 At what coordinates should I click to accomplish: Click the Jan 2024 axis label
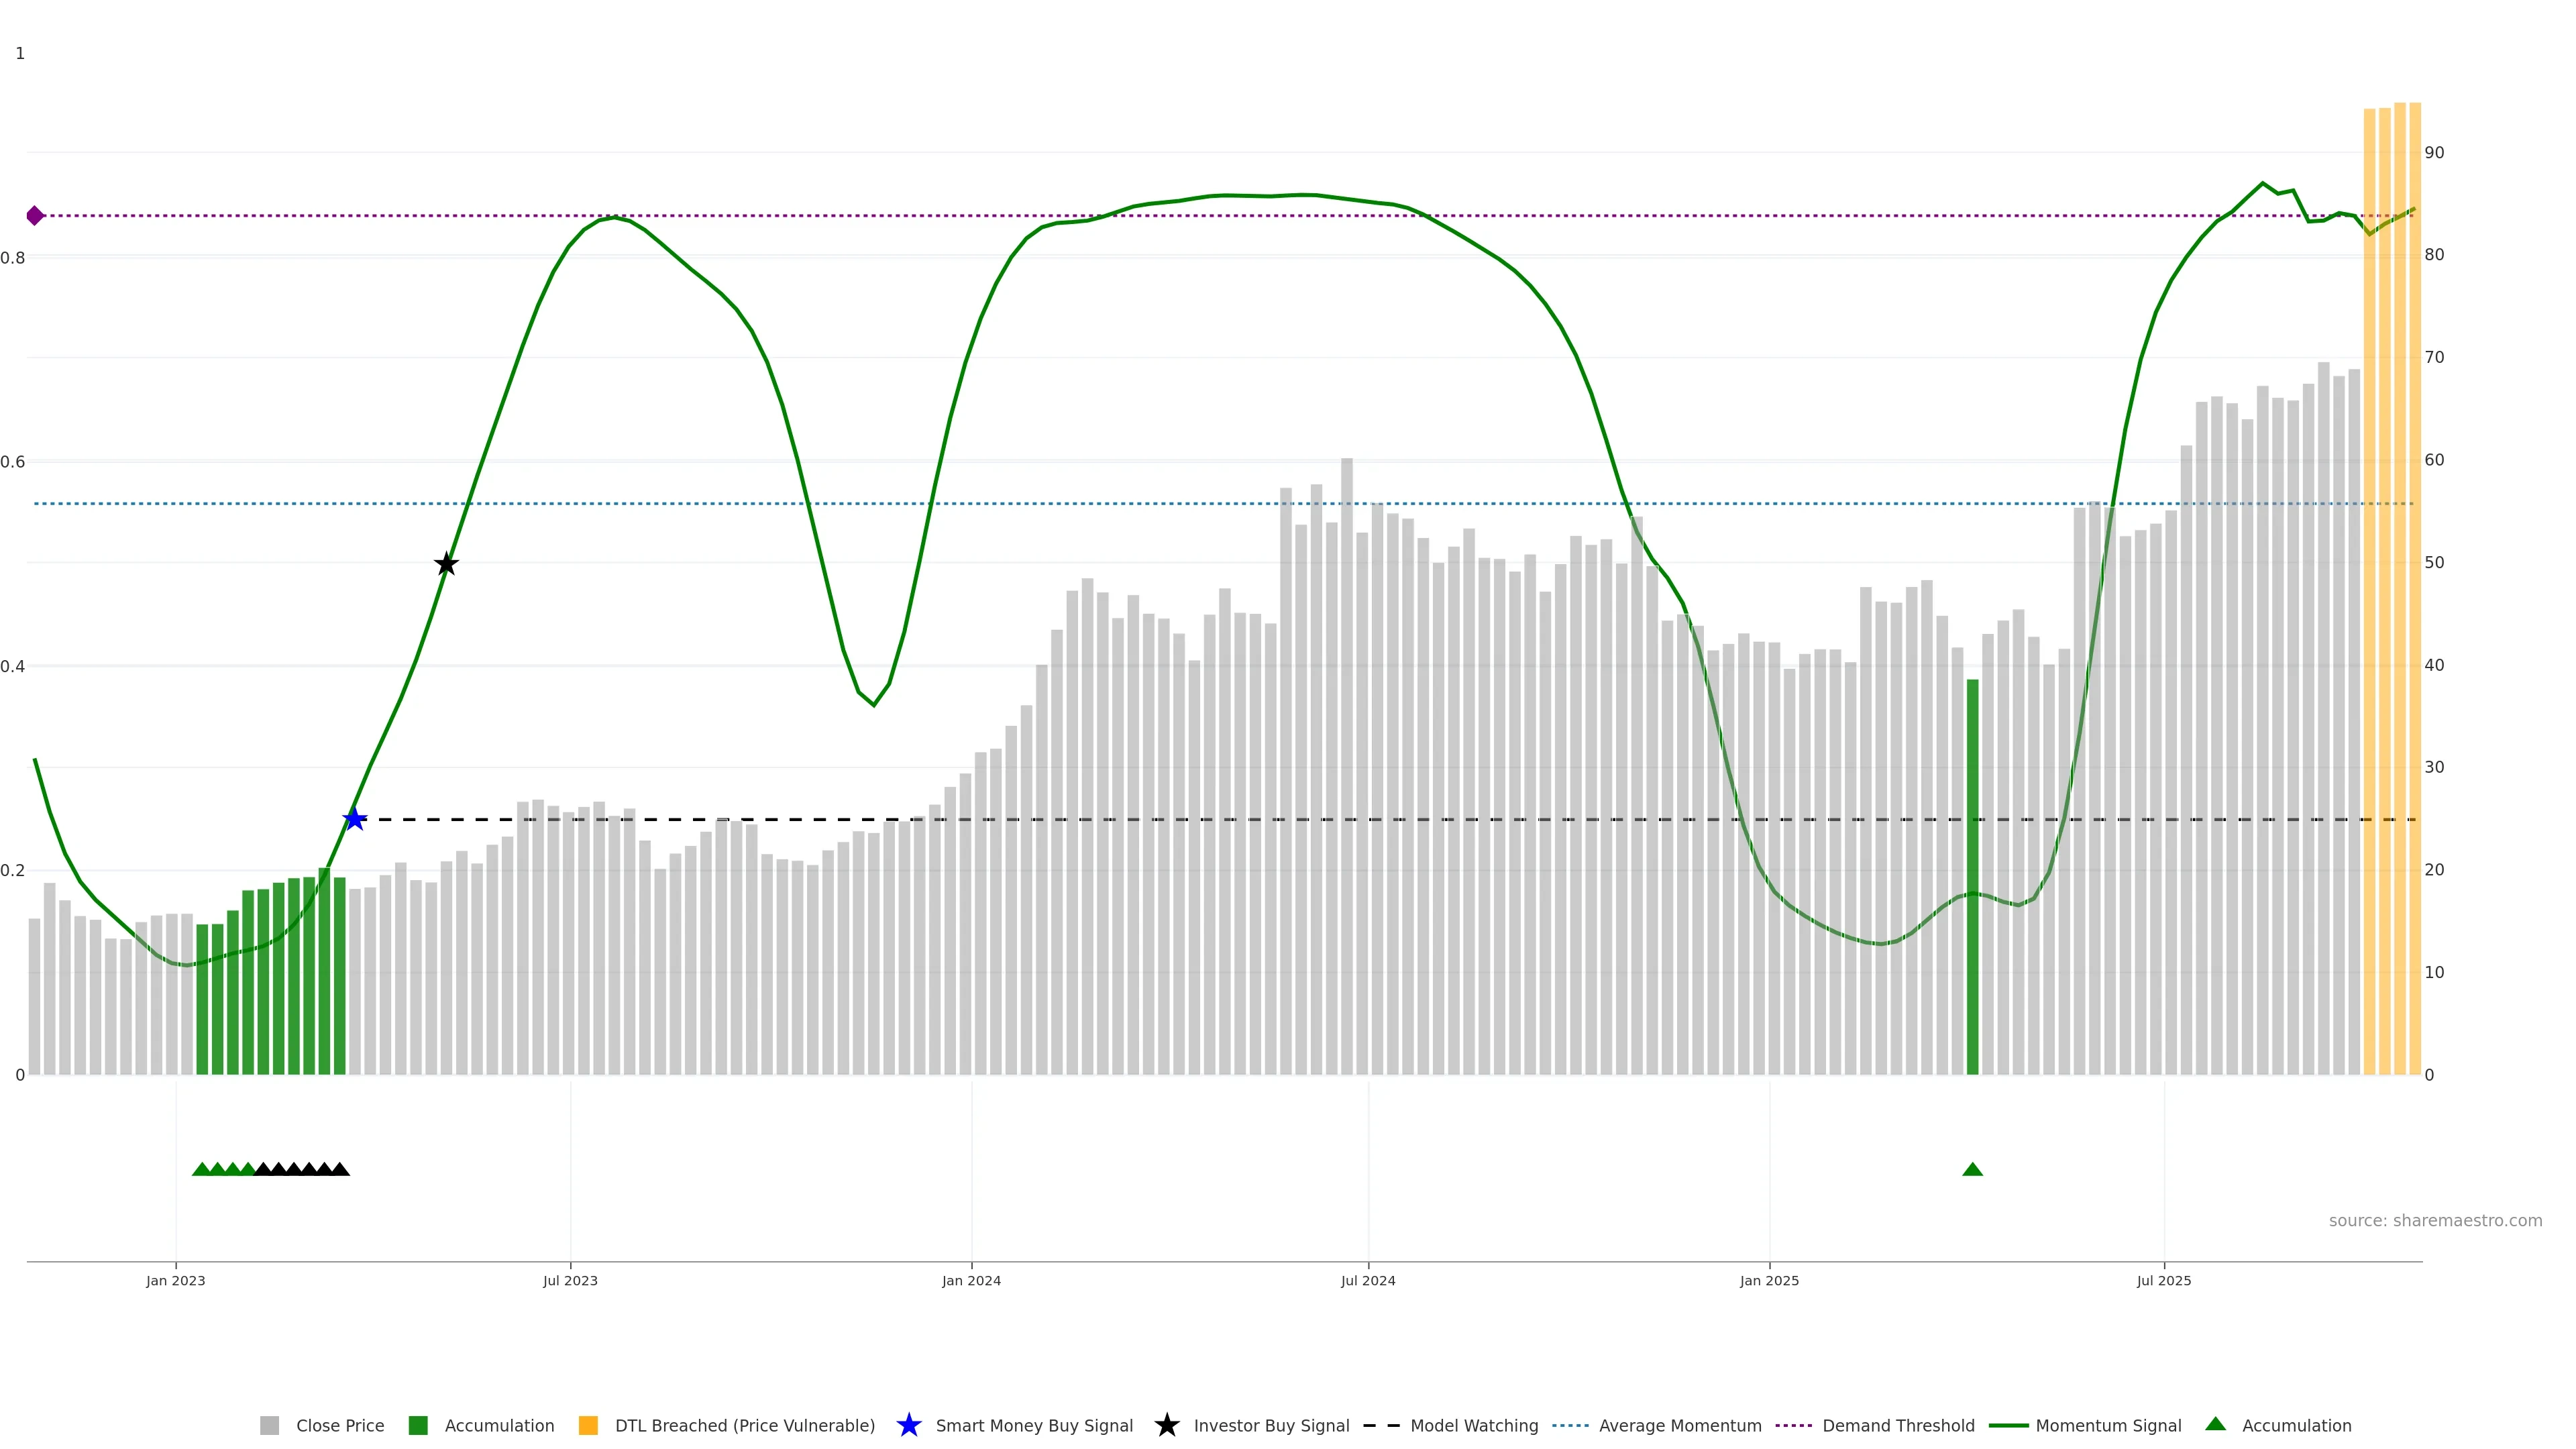tap(971, 1280)
